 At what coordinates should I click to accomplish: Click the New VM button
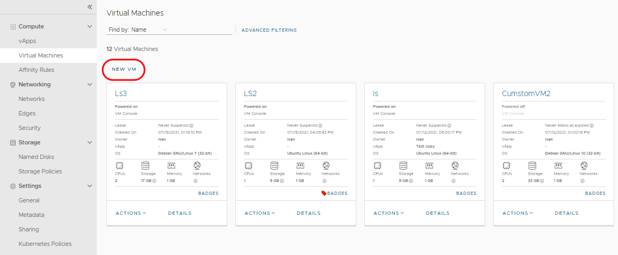124,70
